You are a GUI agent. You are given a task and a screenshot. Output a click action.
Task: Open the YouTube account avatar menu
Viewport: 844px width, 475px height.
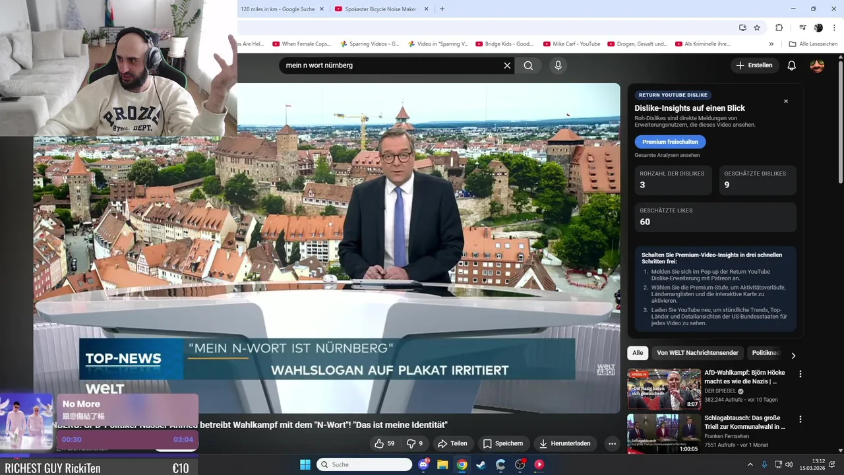click(817, 65)
